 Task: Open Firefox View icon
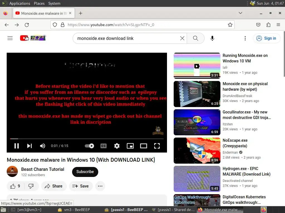tap(6, 13)
